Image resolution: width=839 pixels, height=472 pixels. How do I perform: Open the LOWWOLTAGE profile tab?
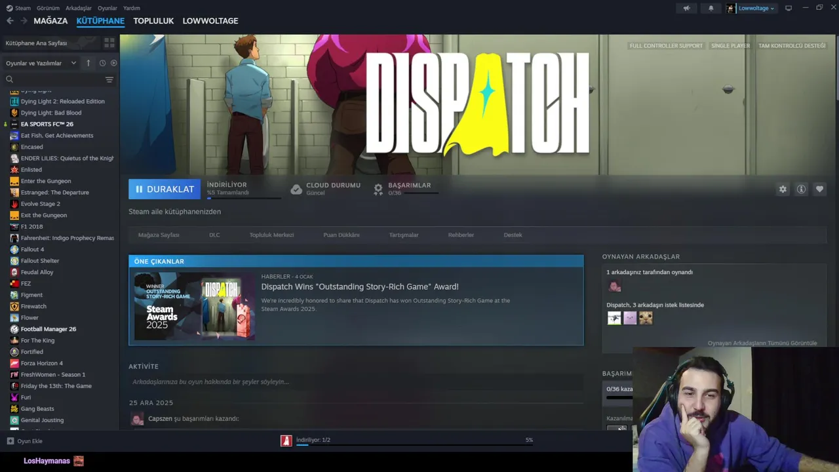[210, 21]
